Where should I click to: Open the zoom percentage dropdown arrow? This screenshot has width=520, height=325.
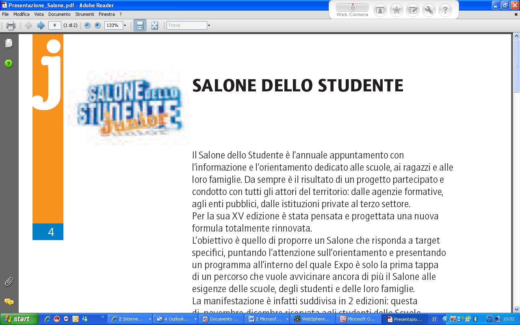click(x=125, y=25)
